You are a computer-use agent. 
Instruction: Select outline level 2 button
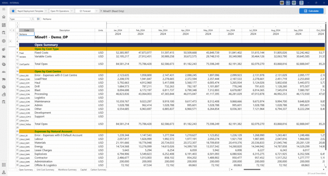(14, 30)
